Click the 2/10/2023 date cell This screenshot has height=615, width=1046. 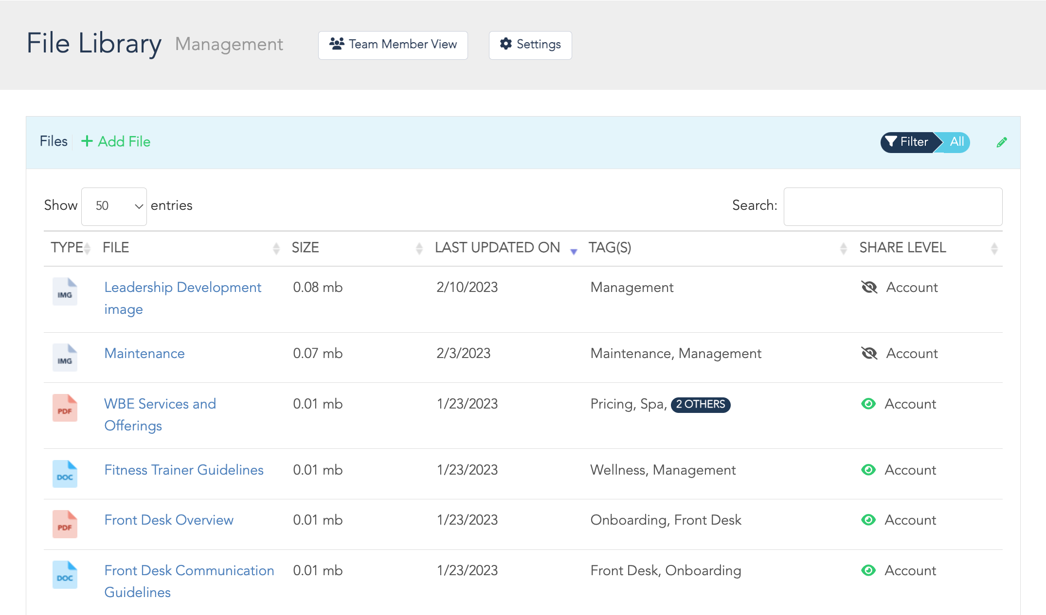point(467,287)
